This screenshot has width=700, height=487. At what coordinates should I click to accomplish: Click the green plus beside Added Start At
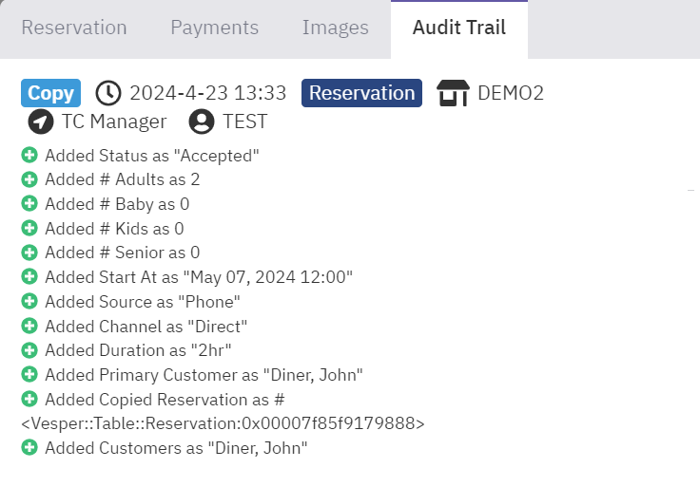29,277
